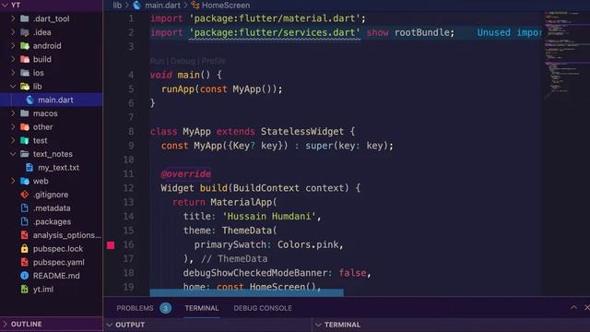Click the .packages file icon
Viewport: 590px width, 332px height.
point(25,221)
